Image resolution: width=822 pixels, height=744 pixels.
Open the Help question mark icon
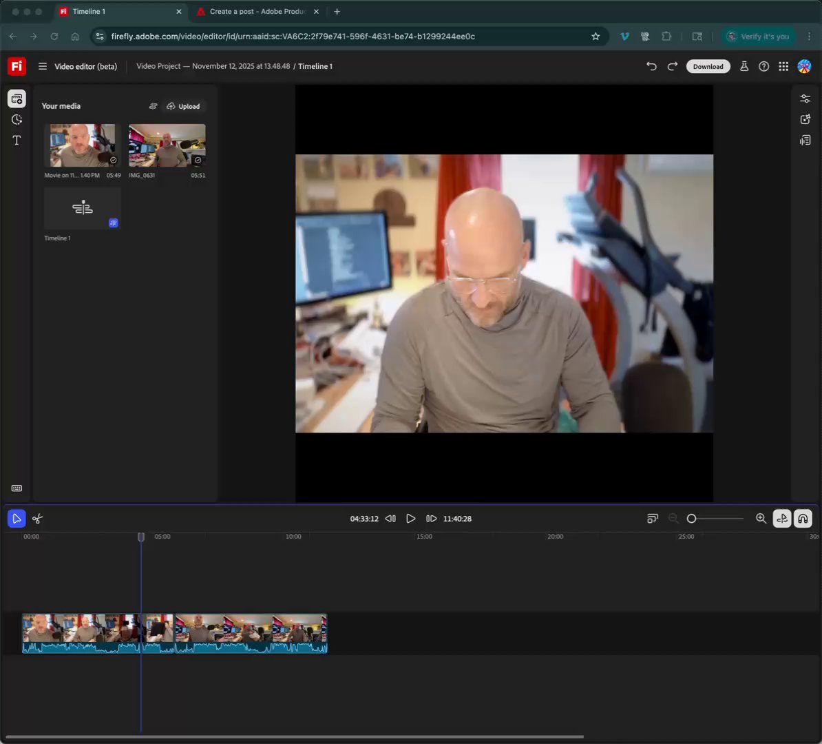[x=763, y=66]
